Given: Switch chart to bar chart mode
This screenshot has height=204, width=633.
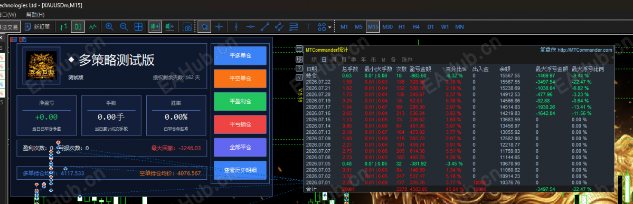Looking at the screenshot, I should click(63, 27).
